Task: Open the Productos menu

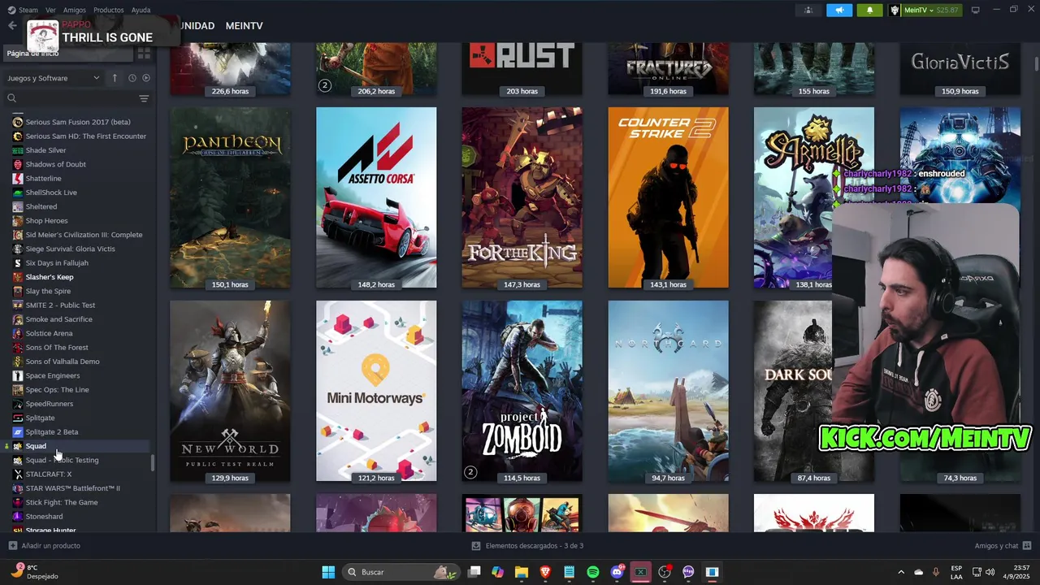Action: (109, 10)
